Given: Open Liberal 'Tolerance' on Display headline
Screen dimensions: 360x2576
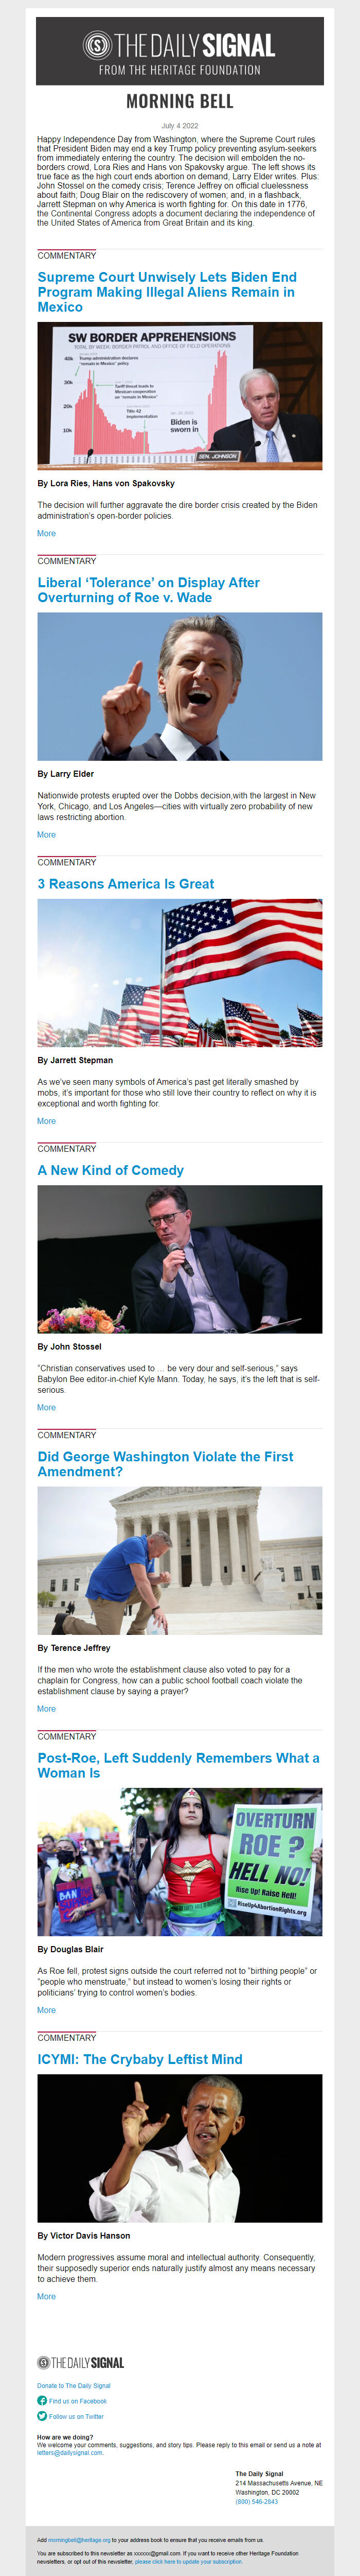Looking at the screenshot, I should click(149, 590).
